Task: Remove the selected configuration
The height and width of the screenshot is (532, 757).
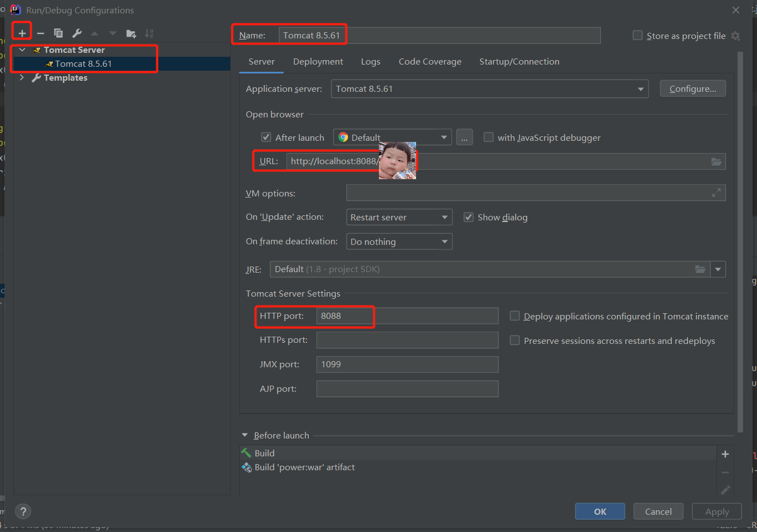Action: (41, 33)
